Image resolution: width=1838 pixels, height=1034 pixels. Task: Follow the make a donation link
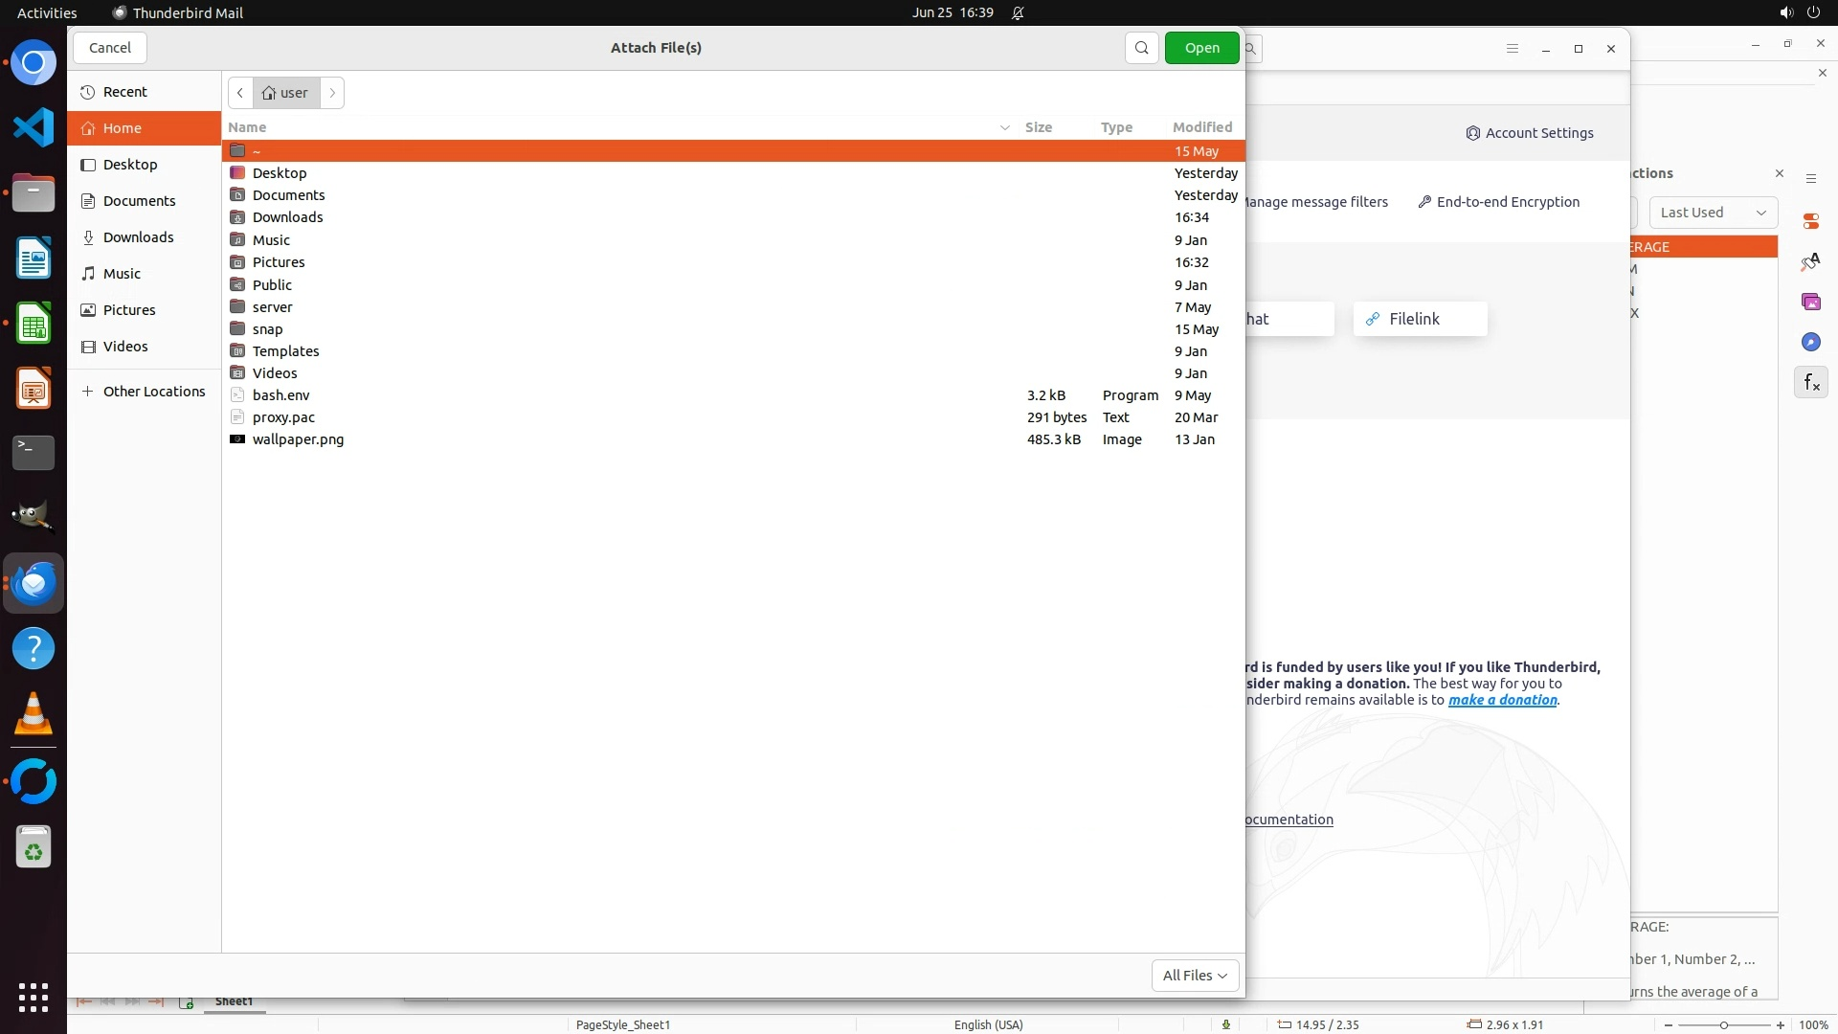point(1502,700)
